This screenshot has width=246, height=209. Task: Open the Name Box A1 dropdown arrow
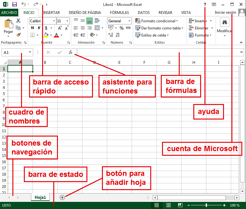(30, 52)
